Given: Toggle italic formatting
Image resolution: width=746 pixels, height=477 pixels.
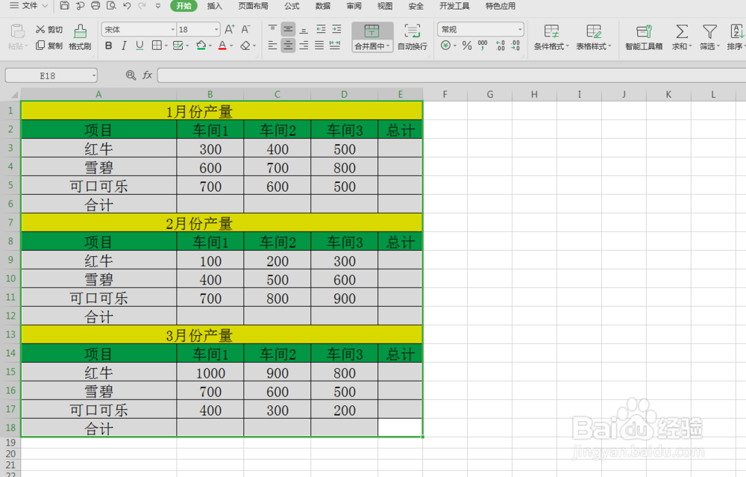Looking at the screenshot, I should tap(124, 46).
